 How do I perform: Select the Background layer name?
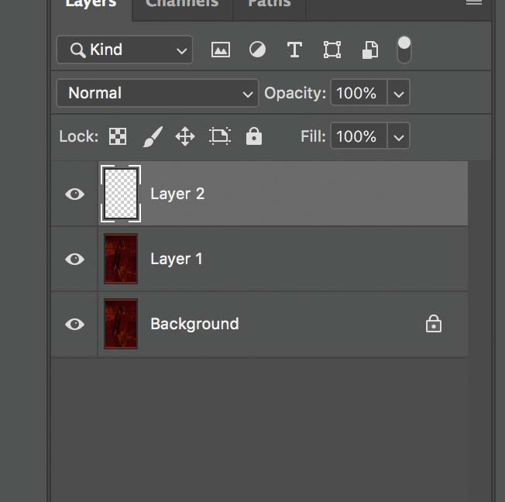[x=194, y=324]
